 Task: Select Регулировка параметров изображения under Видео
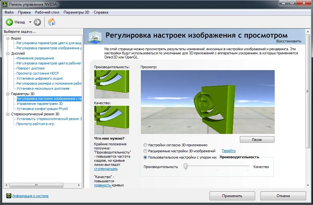[49, 48]
